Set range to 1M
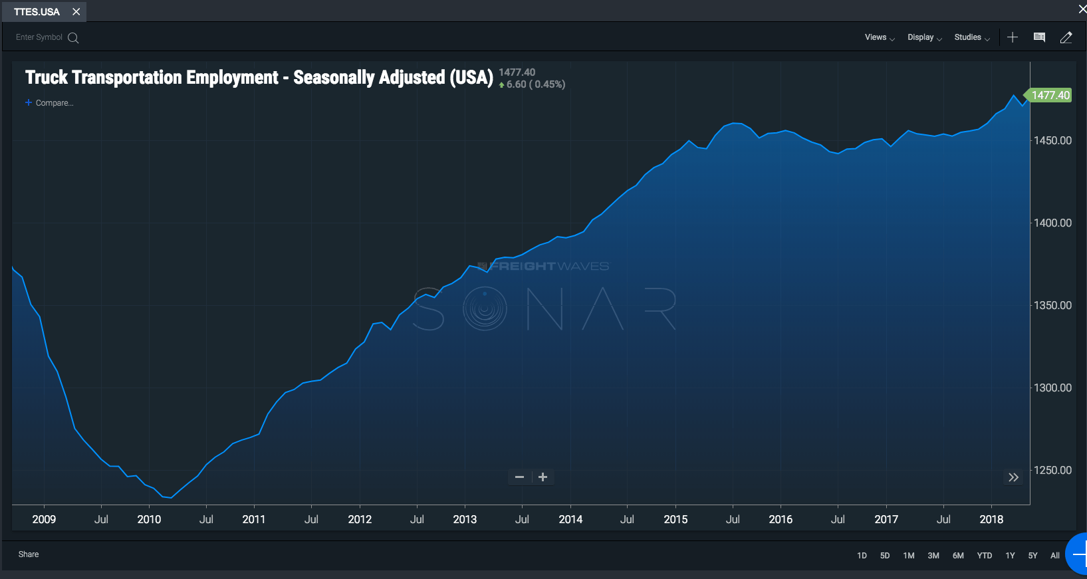 pyautogui.click(x=909, y=556)
